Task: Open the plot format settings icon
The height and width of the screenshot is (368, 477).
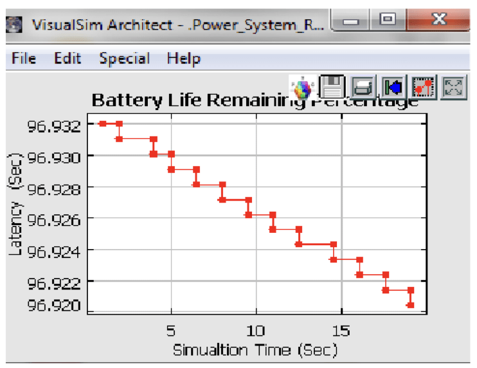Action: pos(424,86)
